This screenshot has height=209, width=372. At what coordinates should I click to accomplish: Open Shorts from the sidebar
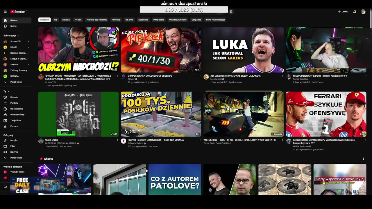click(16, 26)
